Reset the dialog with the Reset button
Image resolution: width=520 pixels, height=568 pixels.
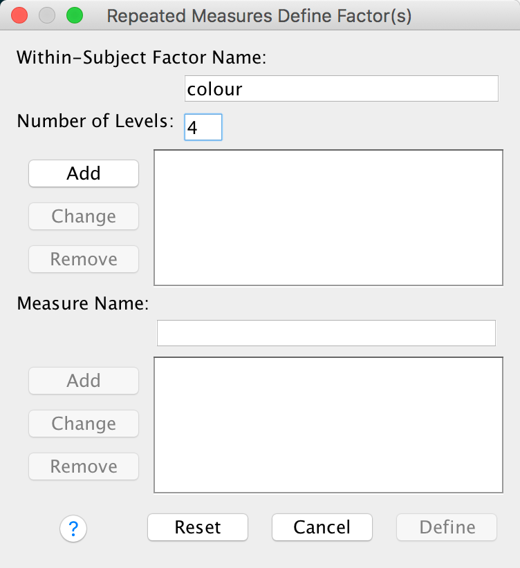point(198,527)
